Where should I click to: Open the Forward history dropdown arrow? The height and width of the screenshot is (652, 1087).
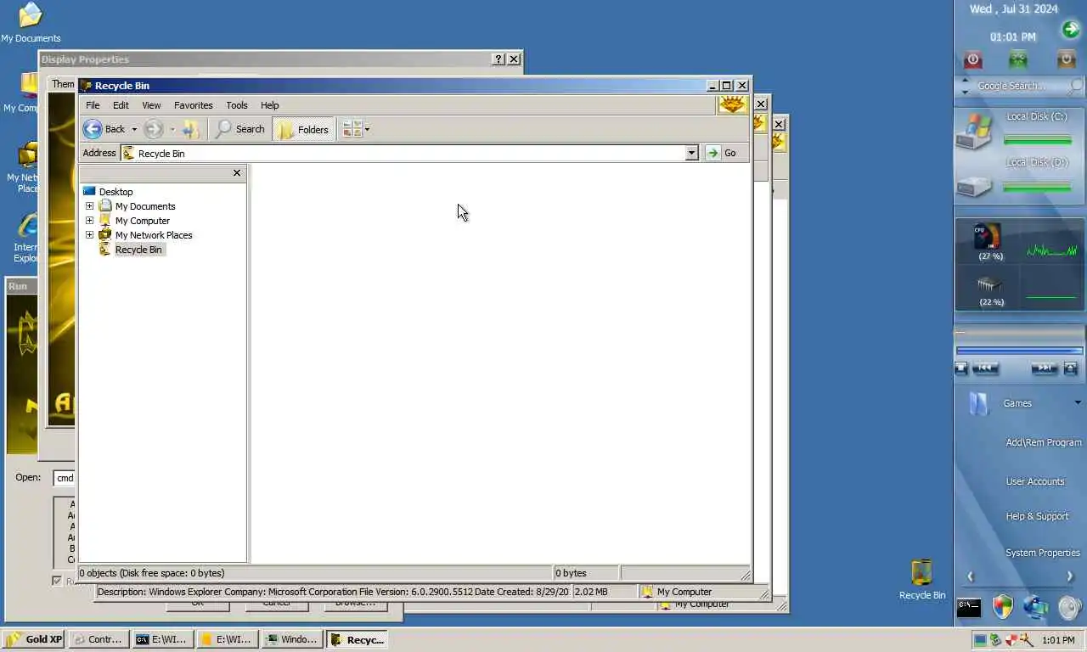pyautogui.click(x=172, y=130)
